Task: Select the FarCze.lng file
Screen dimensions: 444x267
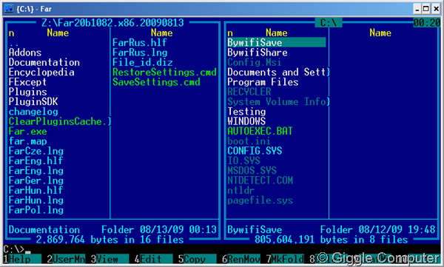Action: 36,151
